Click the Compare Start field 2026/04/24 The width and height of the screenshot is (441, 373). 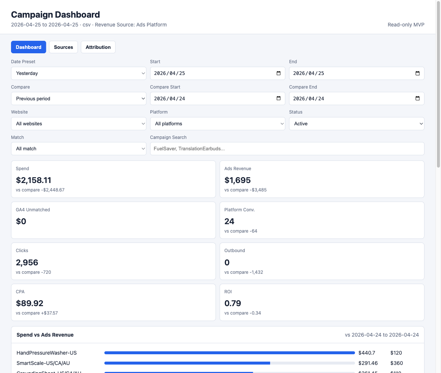[218, 98]
